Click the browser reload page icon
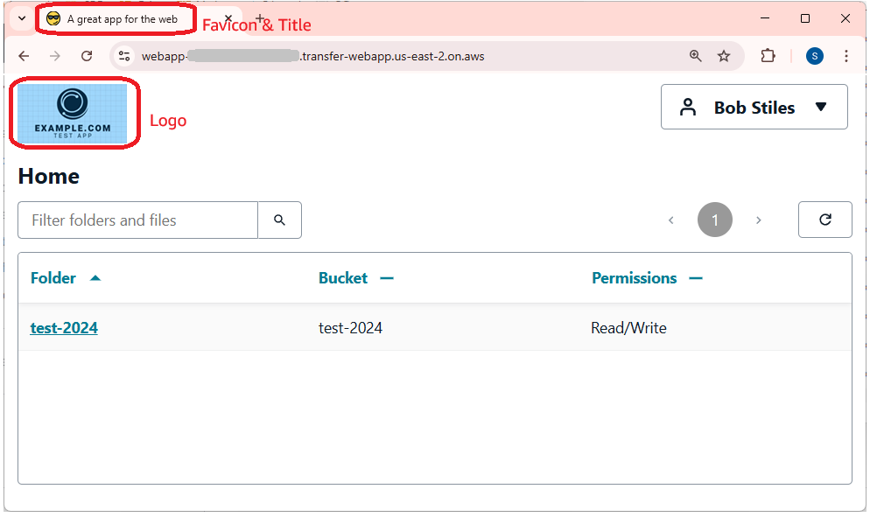 tap(87, 55)
